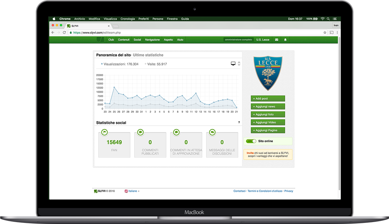Open the Club navigation menu
This screenshot has height=224, width=389.
111,40
